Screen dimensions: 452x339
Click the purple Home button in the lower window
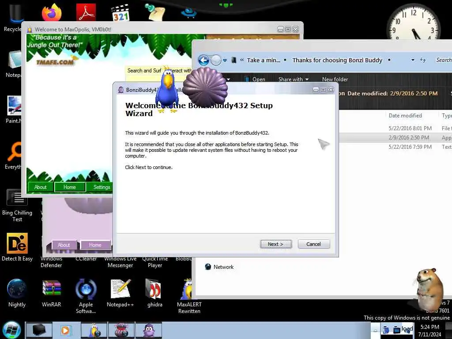(95, 245)
